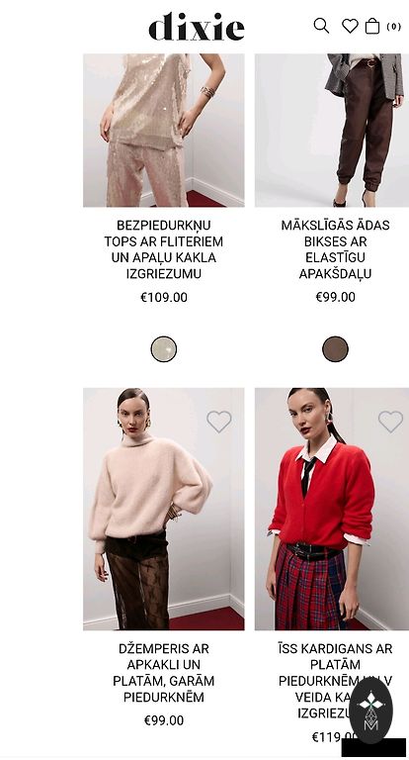Click the €109.00 price of sequin top
The image size is (409, 760).
click(x=164, y=297)
